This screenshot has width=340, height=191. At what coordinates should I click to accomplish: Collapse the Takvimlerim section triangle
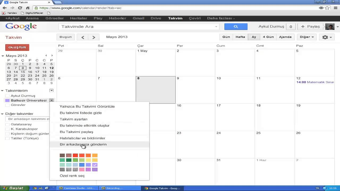[x=3, y=91]
